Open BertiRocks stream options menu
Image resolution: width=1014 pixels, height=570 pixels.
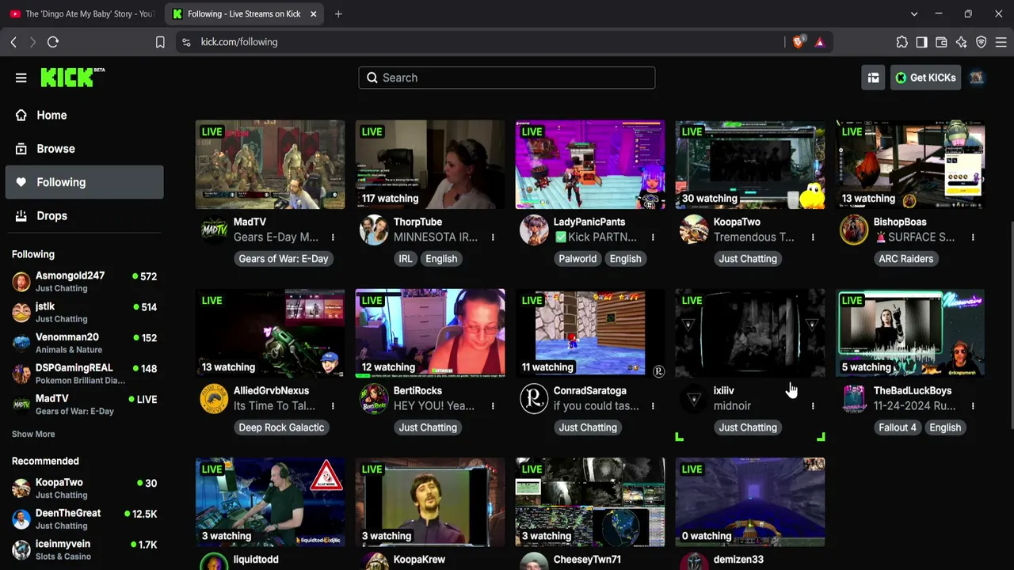pyautogui.click(x=493, y=406)
